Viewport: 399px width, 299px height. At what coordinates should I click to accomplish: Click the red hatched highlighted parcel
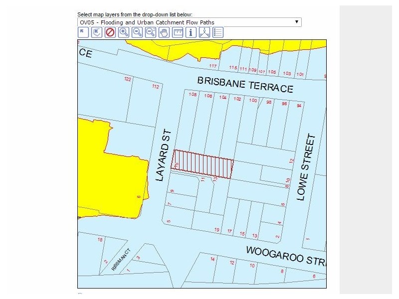203,164
